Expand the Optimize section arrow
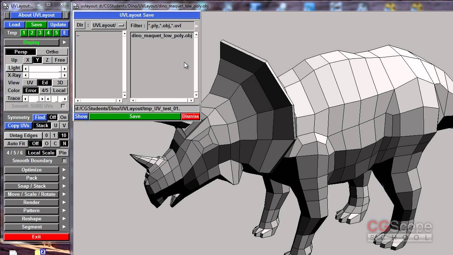Viewport: 453px width, 255px height. click(x=64, y=170)
